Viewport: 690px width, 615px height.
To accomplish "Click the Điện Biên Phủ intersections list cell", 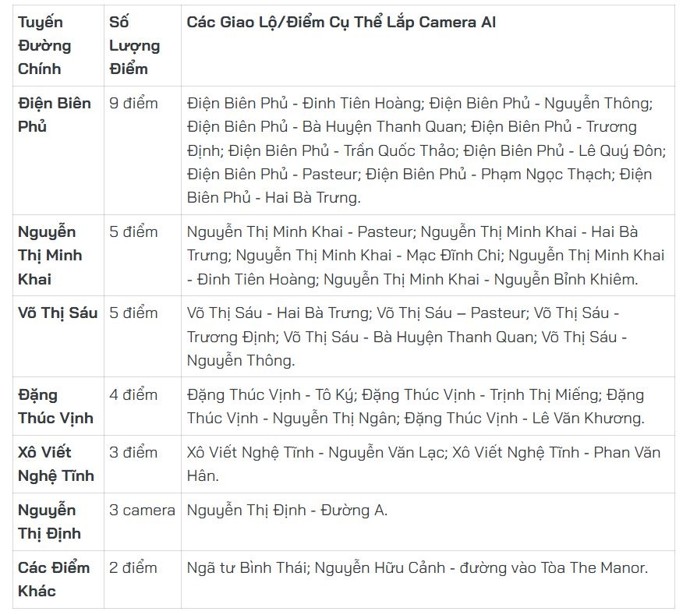I will point(421,150).
